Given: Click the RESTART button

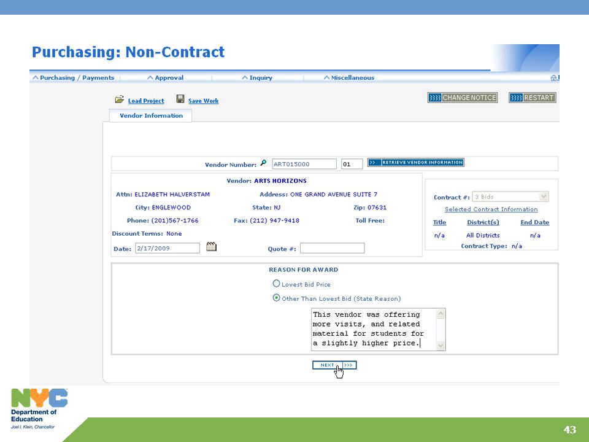Looking at the screenshot, I should 533,98.
